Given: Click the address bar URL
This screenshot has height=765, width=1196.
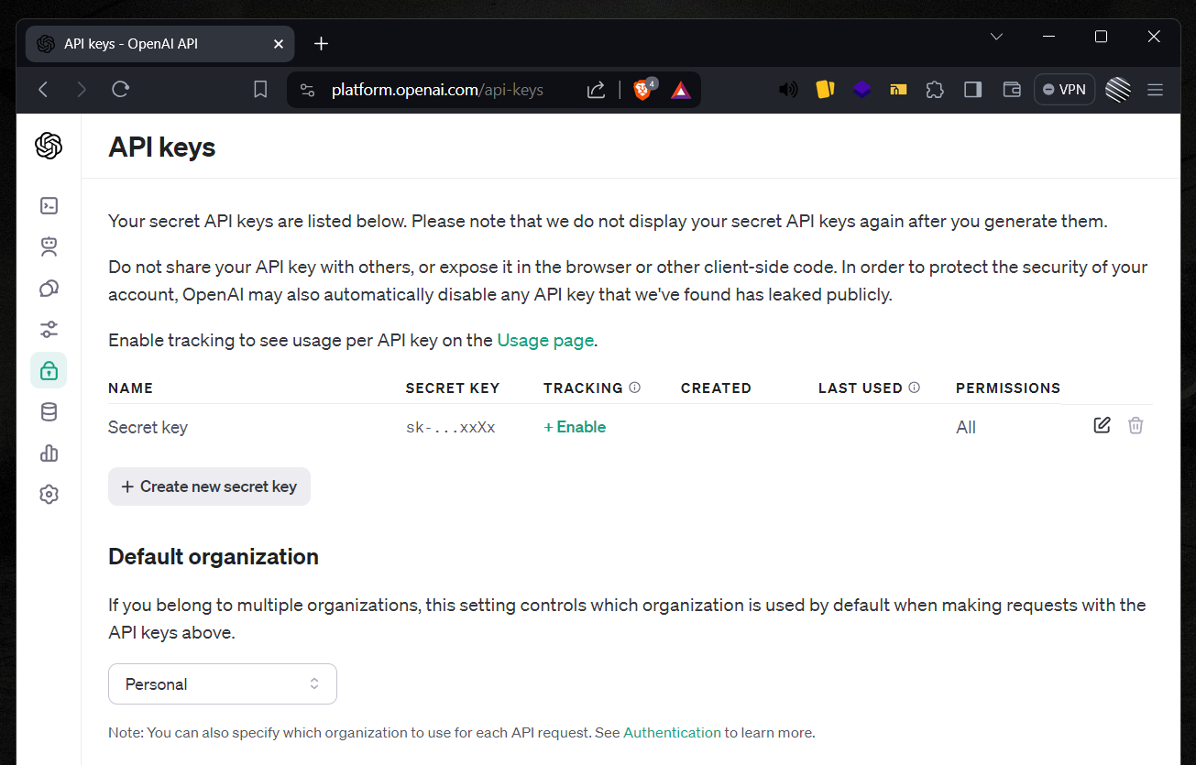Looking at the screenshot, I should click(437, 90).
